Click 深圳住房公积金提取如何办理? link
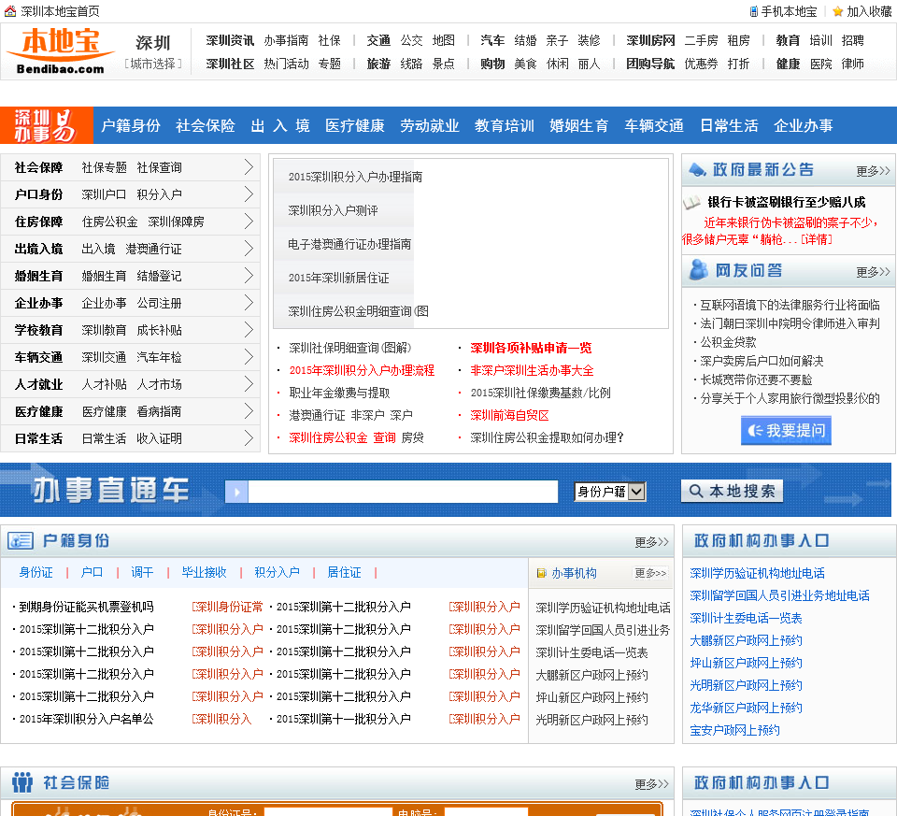The width and height of the screenshot is (897, 816). 547,437
